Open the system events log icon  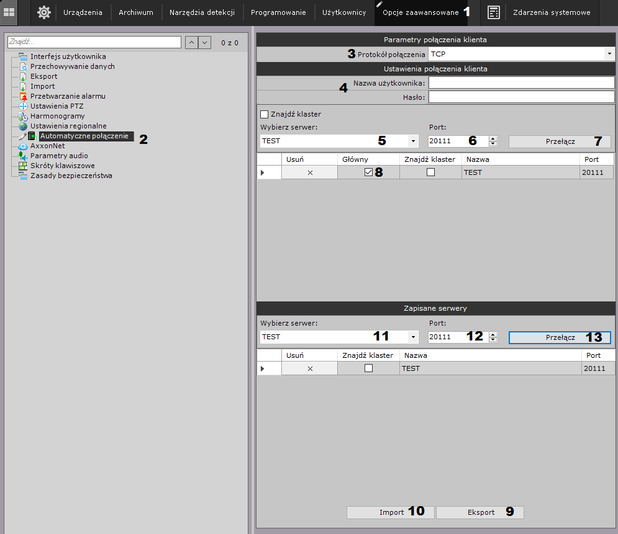click(494, 12)
